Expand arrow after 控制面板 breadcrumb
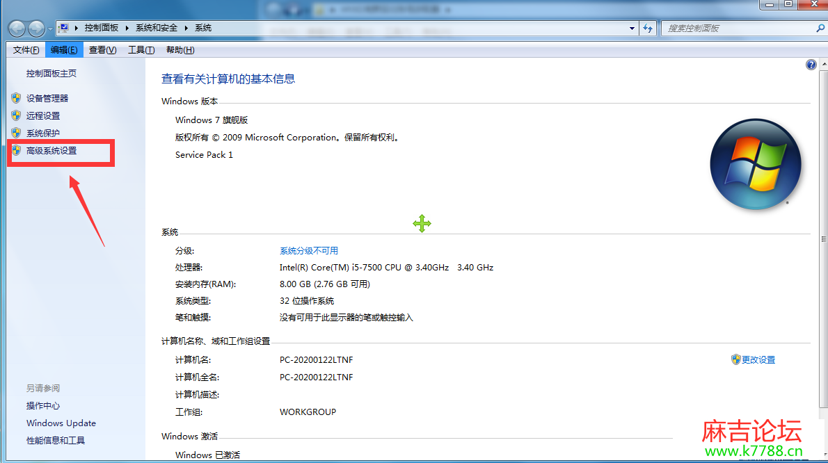Viewport: 828px width, 463px height. 127,28
